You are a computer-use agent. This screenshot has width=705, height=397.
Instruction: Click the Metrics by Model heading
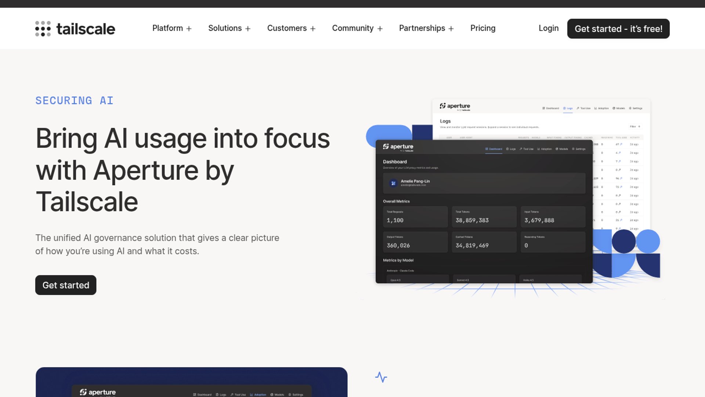pos(398,260)
